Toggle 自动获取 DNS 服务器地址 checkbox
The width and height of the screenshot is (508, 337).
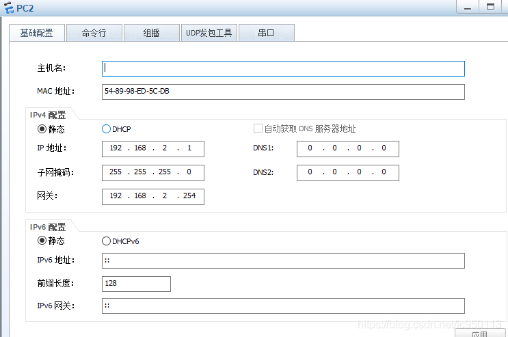258,129
